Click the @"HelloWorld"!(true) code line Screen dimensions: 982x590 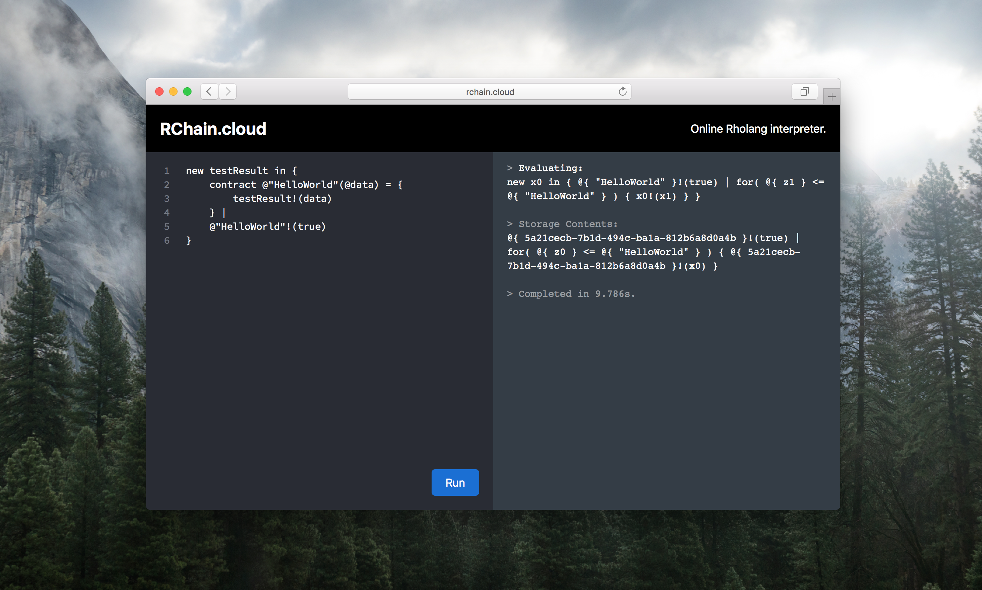267,227
